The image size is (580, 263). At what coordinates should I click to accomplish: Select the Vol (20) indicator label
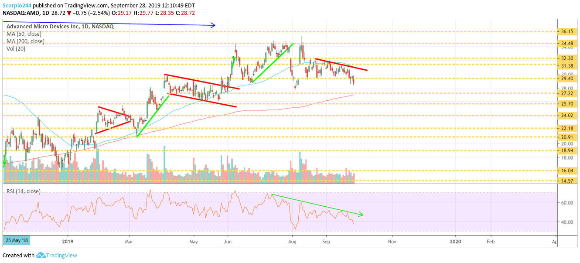coord(16,49)
